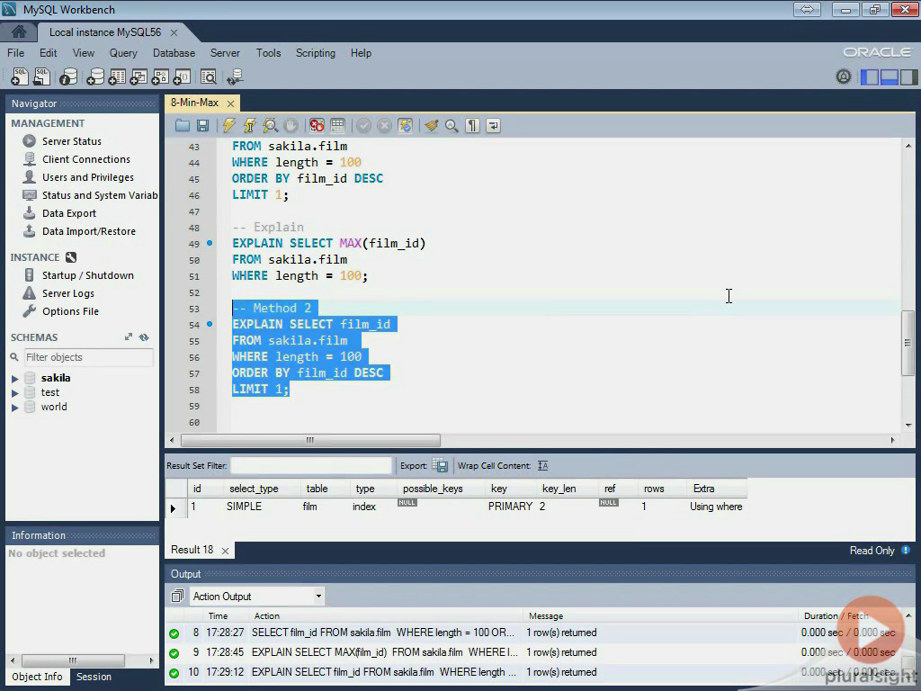This screenshot has height=691, width=921.
Task: Close the Result 18 tab
Action: point(225,551)
